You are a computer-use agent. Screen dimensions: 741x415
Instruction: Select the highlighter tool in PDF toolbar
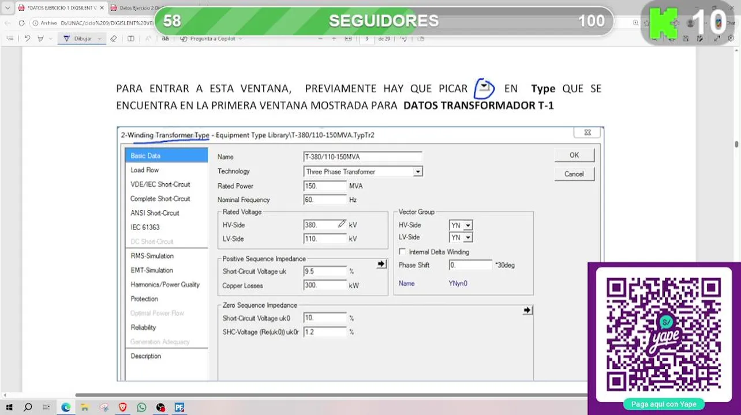coord(40,39)
